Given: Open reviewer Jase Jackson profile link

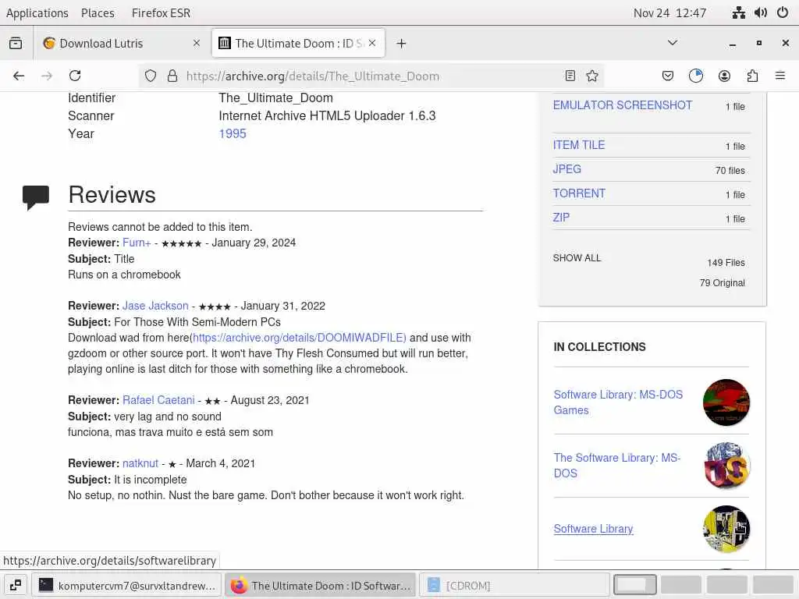Looking at the screenshot, I should pyautogui.click(x=155, y=306).
